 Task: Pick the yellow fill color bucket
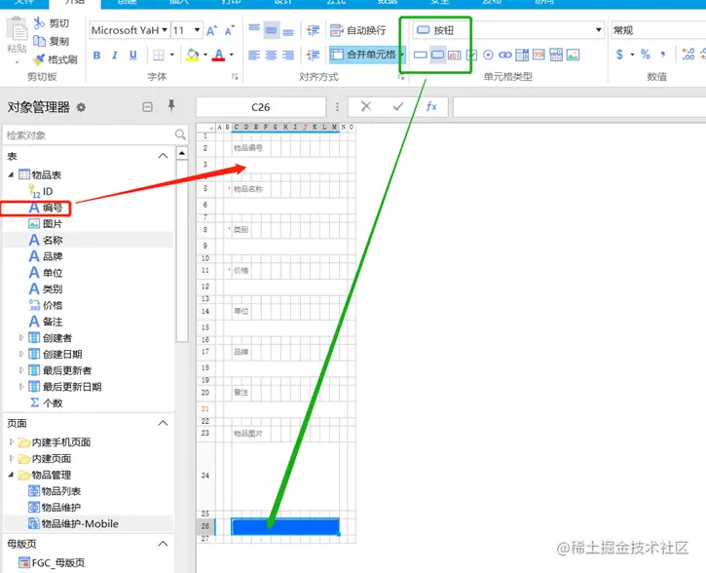[x=192, y=55]
